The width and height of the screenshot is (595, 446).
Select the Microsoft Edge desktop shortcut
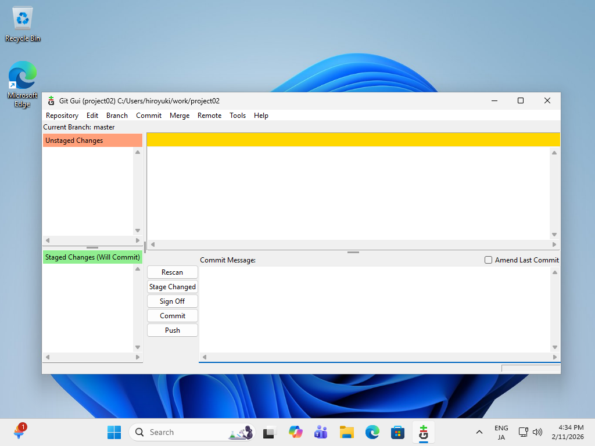[x=23, y=84]
